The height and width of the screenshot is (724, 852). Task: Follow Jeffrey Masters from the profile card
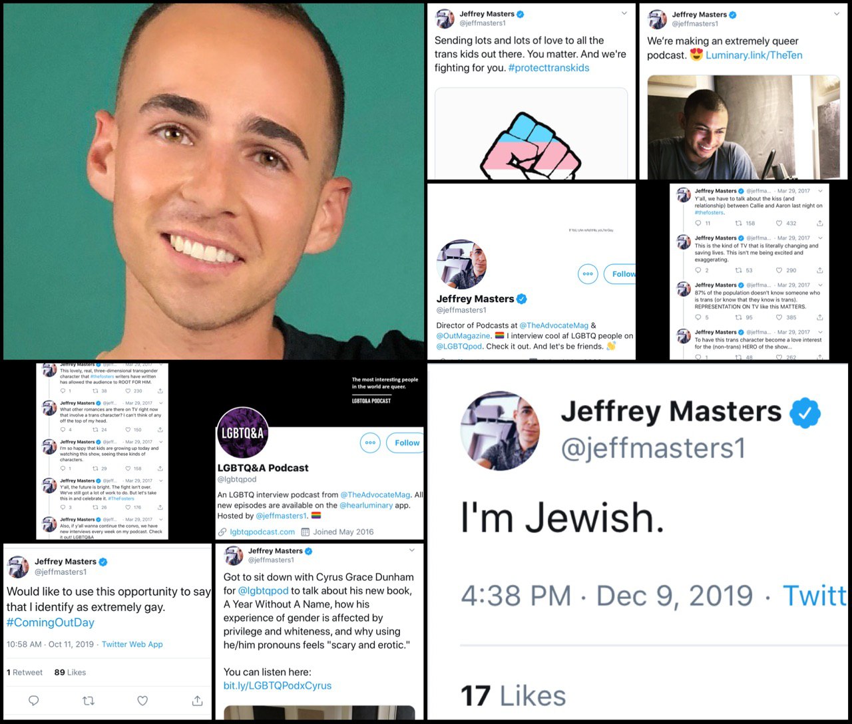(x=620, y=273)
